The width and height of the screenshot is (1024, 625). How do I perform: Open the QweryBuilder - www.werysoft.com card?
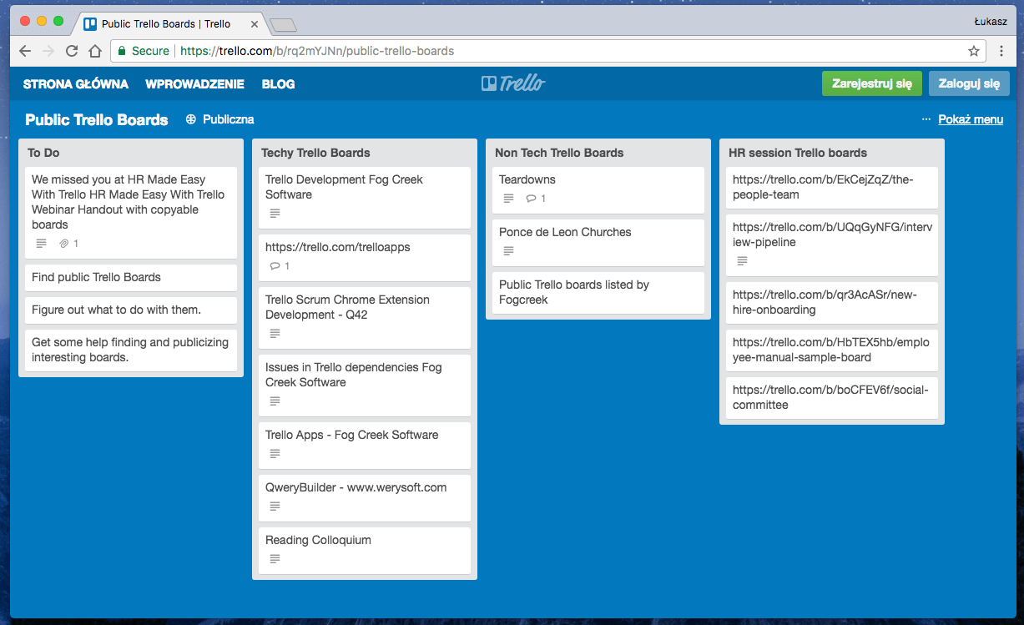click(365, 498)
